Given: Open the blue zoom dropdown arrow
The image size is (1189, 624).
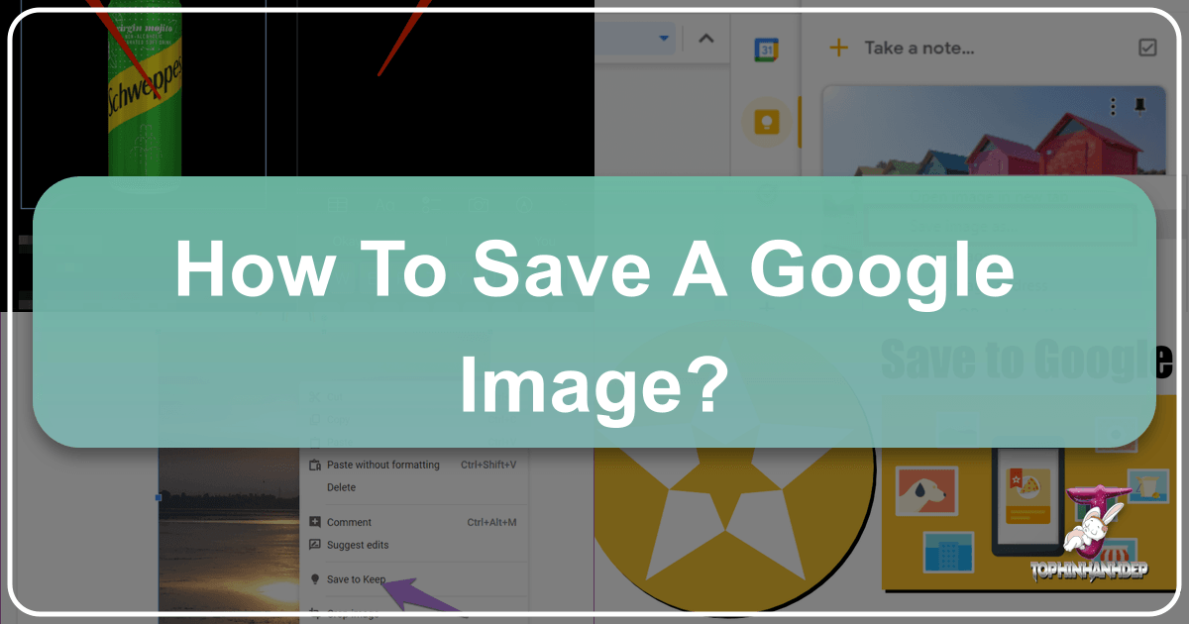Looking at the screenshot, I should tap(662, 38).
